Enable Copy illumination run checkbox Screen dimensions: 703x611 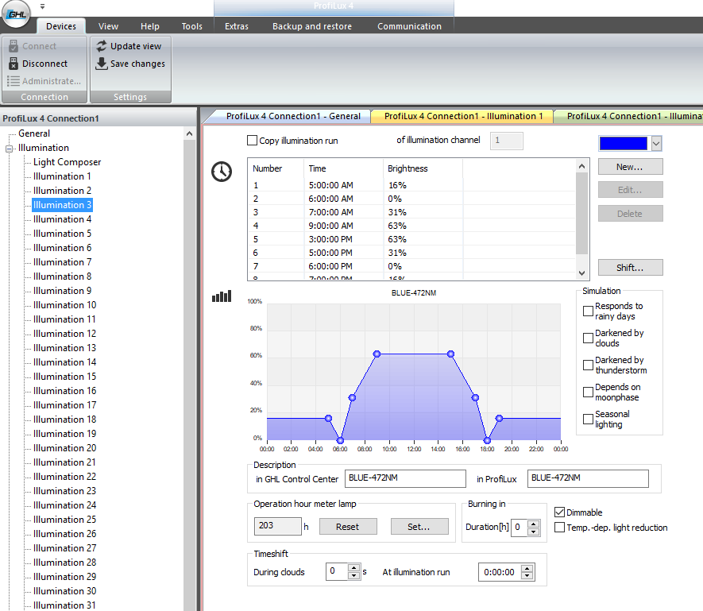[x=252, y=141]
